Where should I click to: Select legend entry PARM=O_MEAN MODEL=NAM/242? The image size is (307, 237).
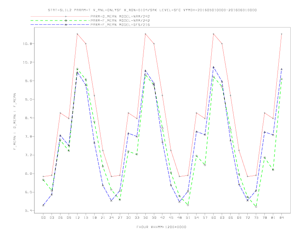pyautogui.click(x=120, y=16)
